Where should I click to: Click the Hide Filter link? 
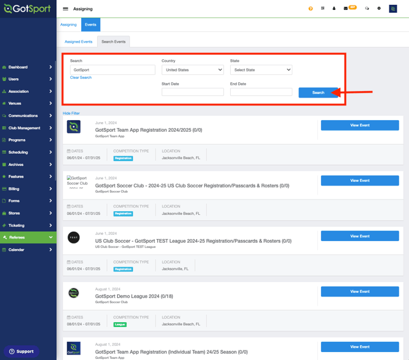[x=71, y=113]
